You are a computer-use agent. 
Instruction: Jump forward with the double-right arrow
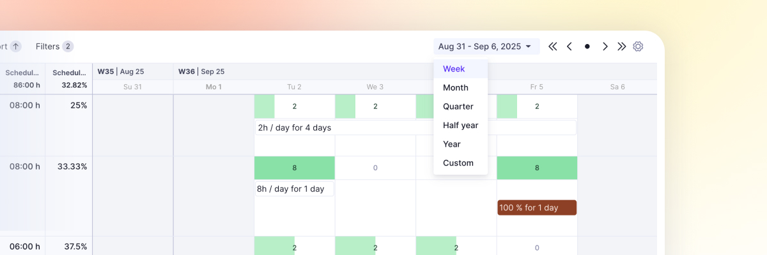[x=621, y=47]
